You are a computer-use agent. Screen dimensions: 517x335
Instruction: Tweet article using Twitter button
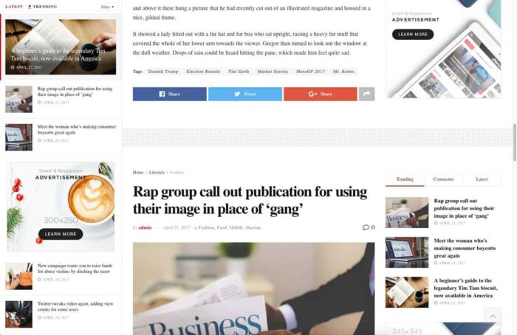click(x=245, y=94)
